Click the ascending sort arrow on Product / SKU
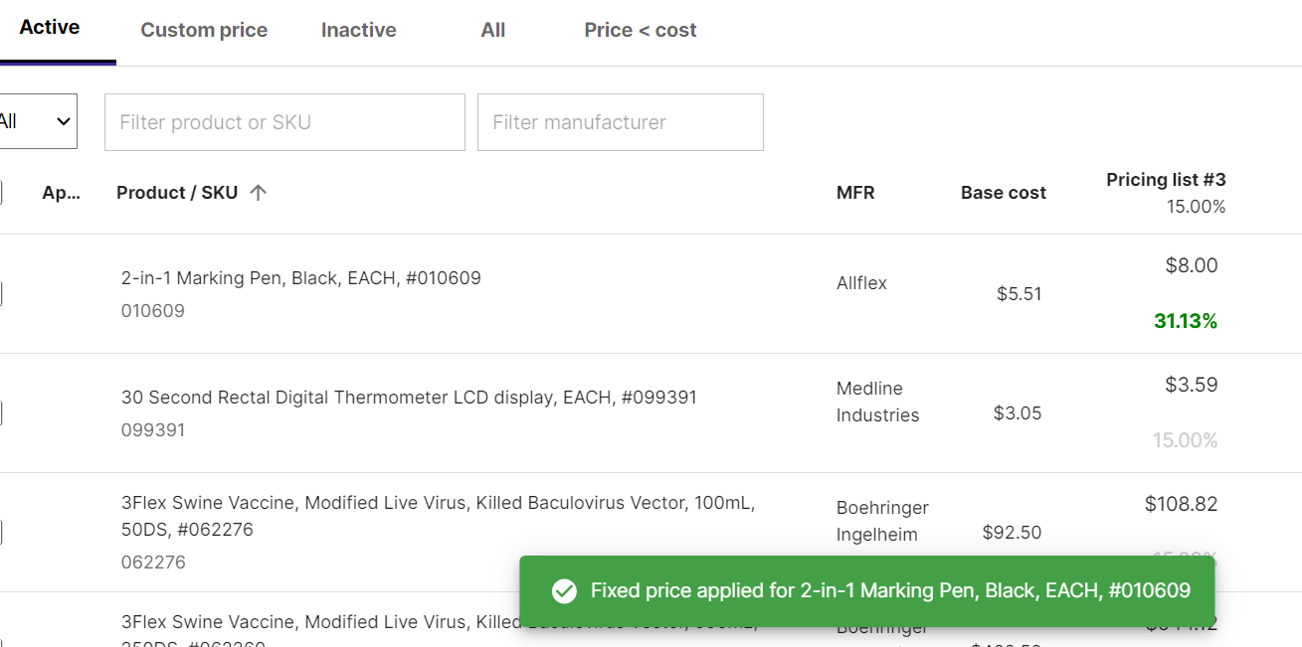Image resolution: width=1302 pixels, height=647 pixels. pyautogui.click(x=258, y=192)
